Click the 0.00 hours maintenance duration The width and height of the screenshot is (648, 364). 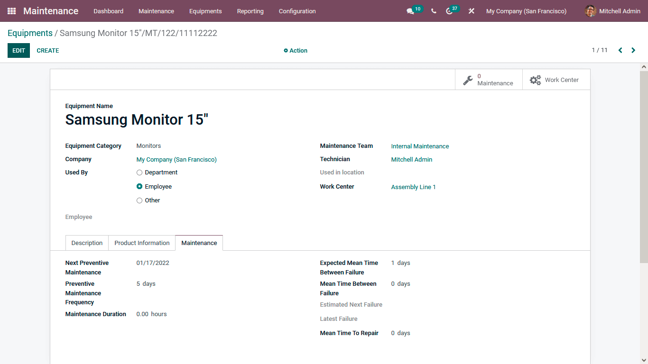[x=151, y=314]
